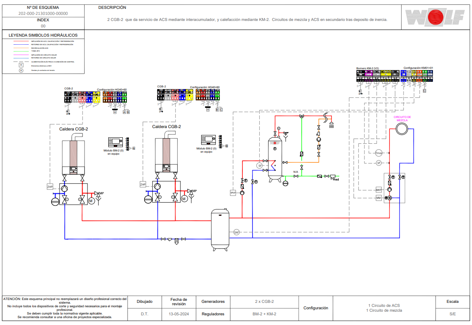The width and height of the screenshot is (472, 325).
Task: Select the M motor symbol on the right boiler
Action: (184, 199)
